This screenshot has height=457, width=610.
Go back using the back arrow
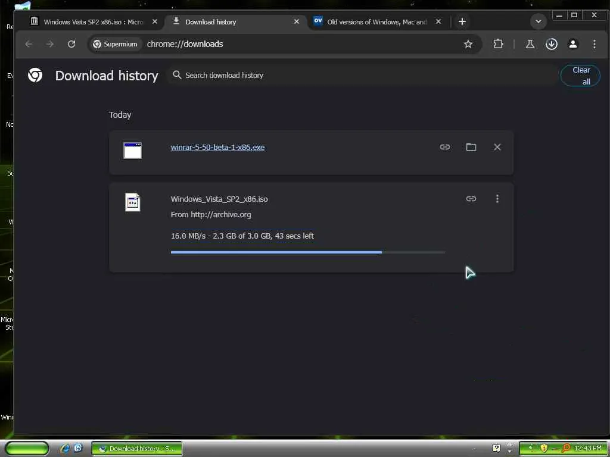coord(29,44)
